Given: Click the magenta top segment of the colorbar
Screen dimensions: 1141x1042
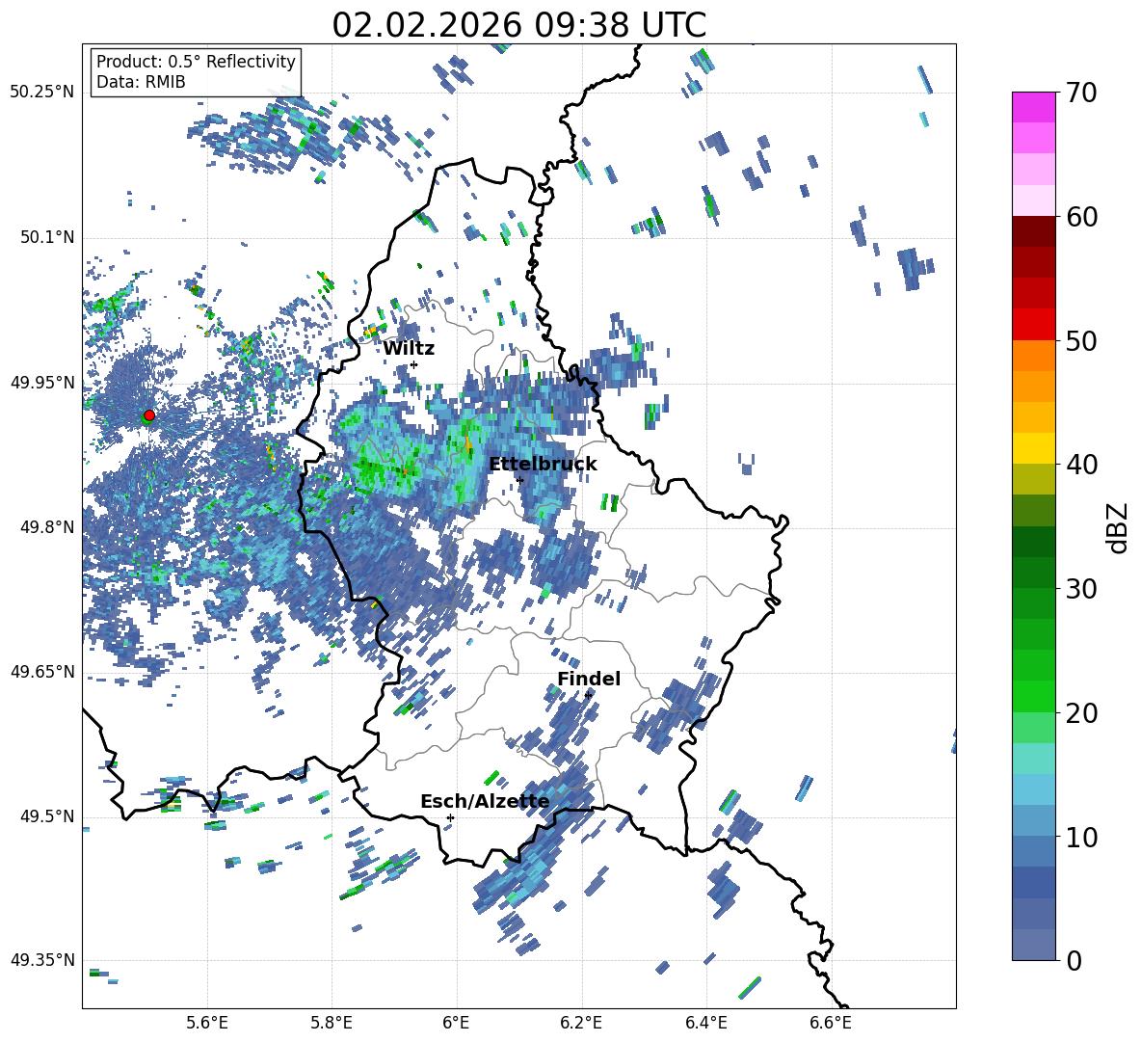Looking at the screenshot, I should [1033, 107].
